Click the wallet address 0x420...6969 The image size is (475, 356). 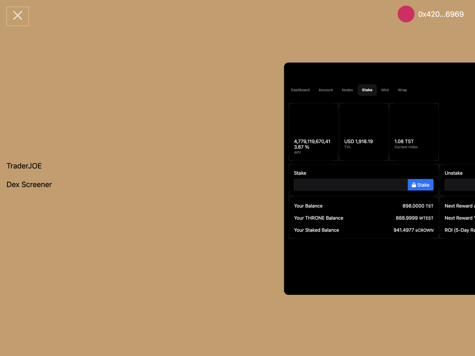click(441, 14)
